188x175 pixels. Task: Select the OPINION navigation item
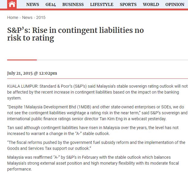click(x=175, y=4)
